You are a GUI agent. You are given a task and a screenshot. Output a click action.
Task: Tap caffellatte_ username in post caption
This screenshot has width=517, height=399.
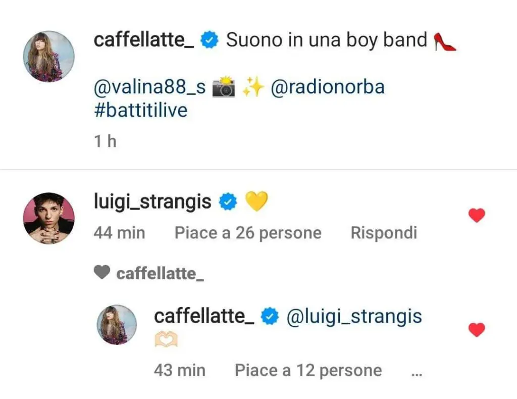tap(144, 40)
